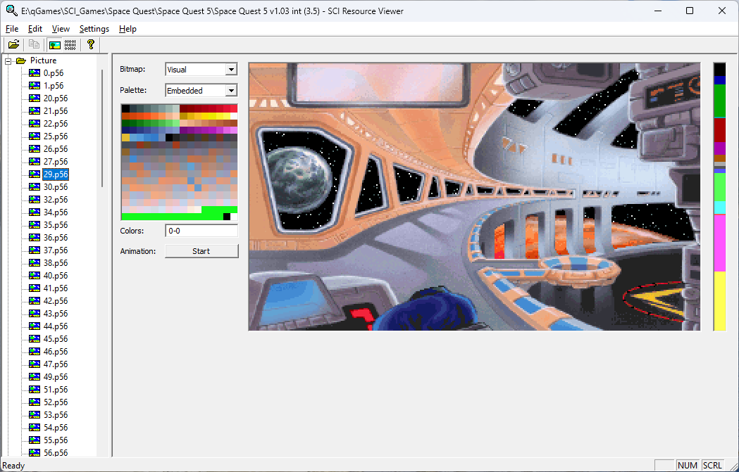
Task: Maximize the SCI Resource Viewer window
Action: (x=690, y=11)
